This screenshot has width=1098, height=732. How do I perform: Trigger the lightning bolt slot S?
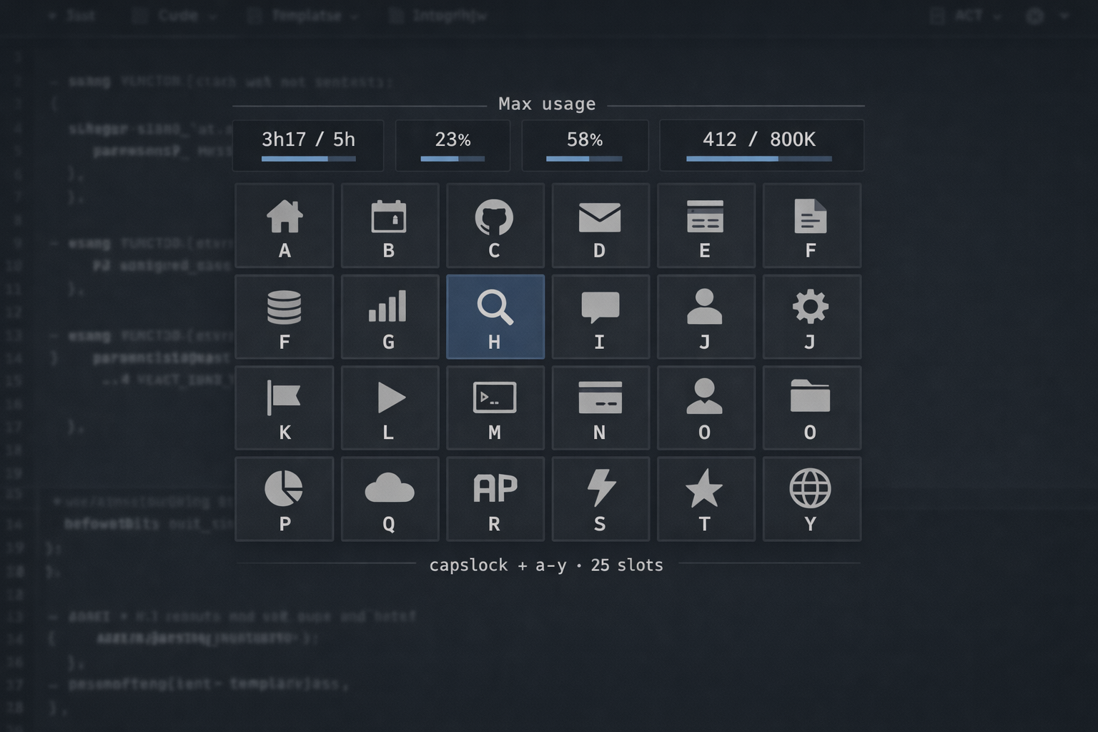600,499
